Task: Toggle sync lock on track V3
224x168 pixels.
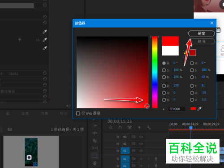Action: click(134, 137)
